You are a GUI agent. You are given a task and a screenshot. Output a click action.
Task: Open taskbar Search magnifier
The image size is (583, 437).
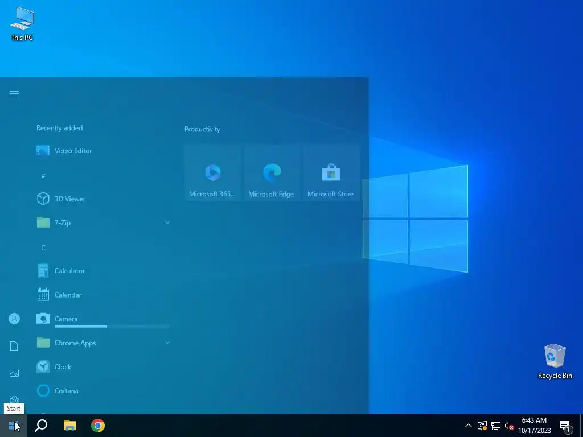[x=41, y=426]
